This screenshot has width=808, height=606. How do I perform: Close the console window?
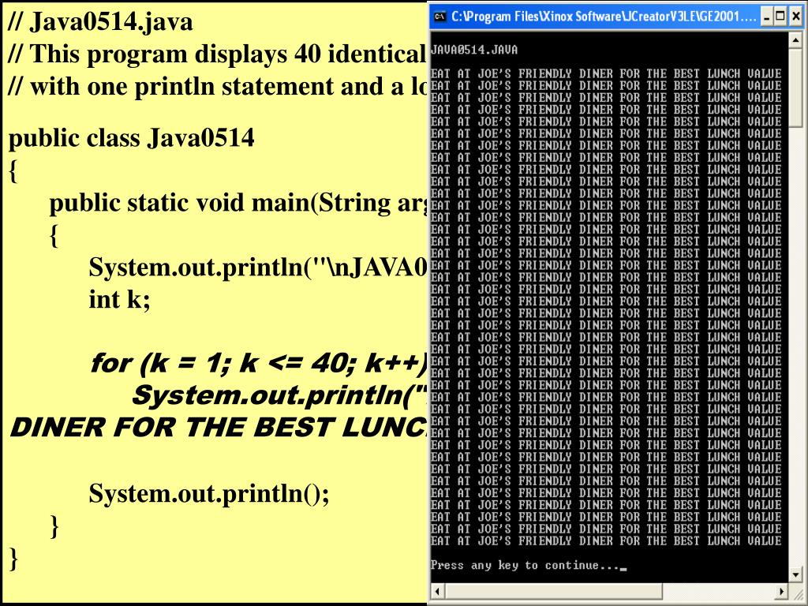pyautogui.click(x=796, y=17)
